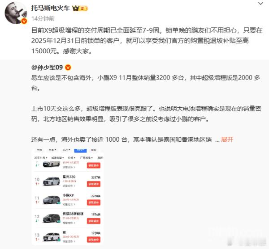
Task: Click the crown membership badge beside the username
Action: tap(80, 8)
